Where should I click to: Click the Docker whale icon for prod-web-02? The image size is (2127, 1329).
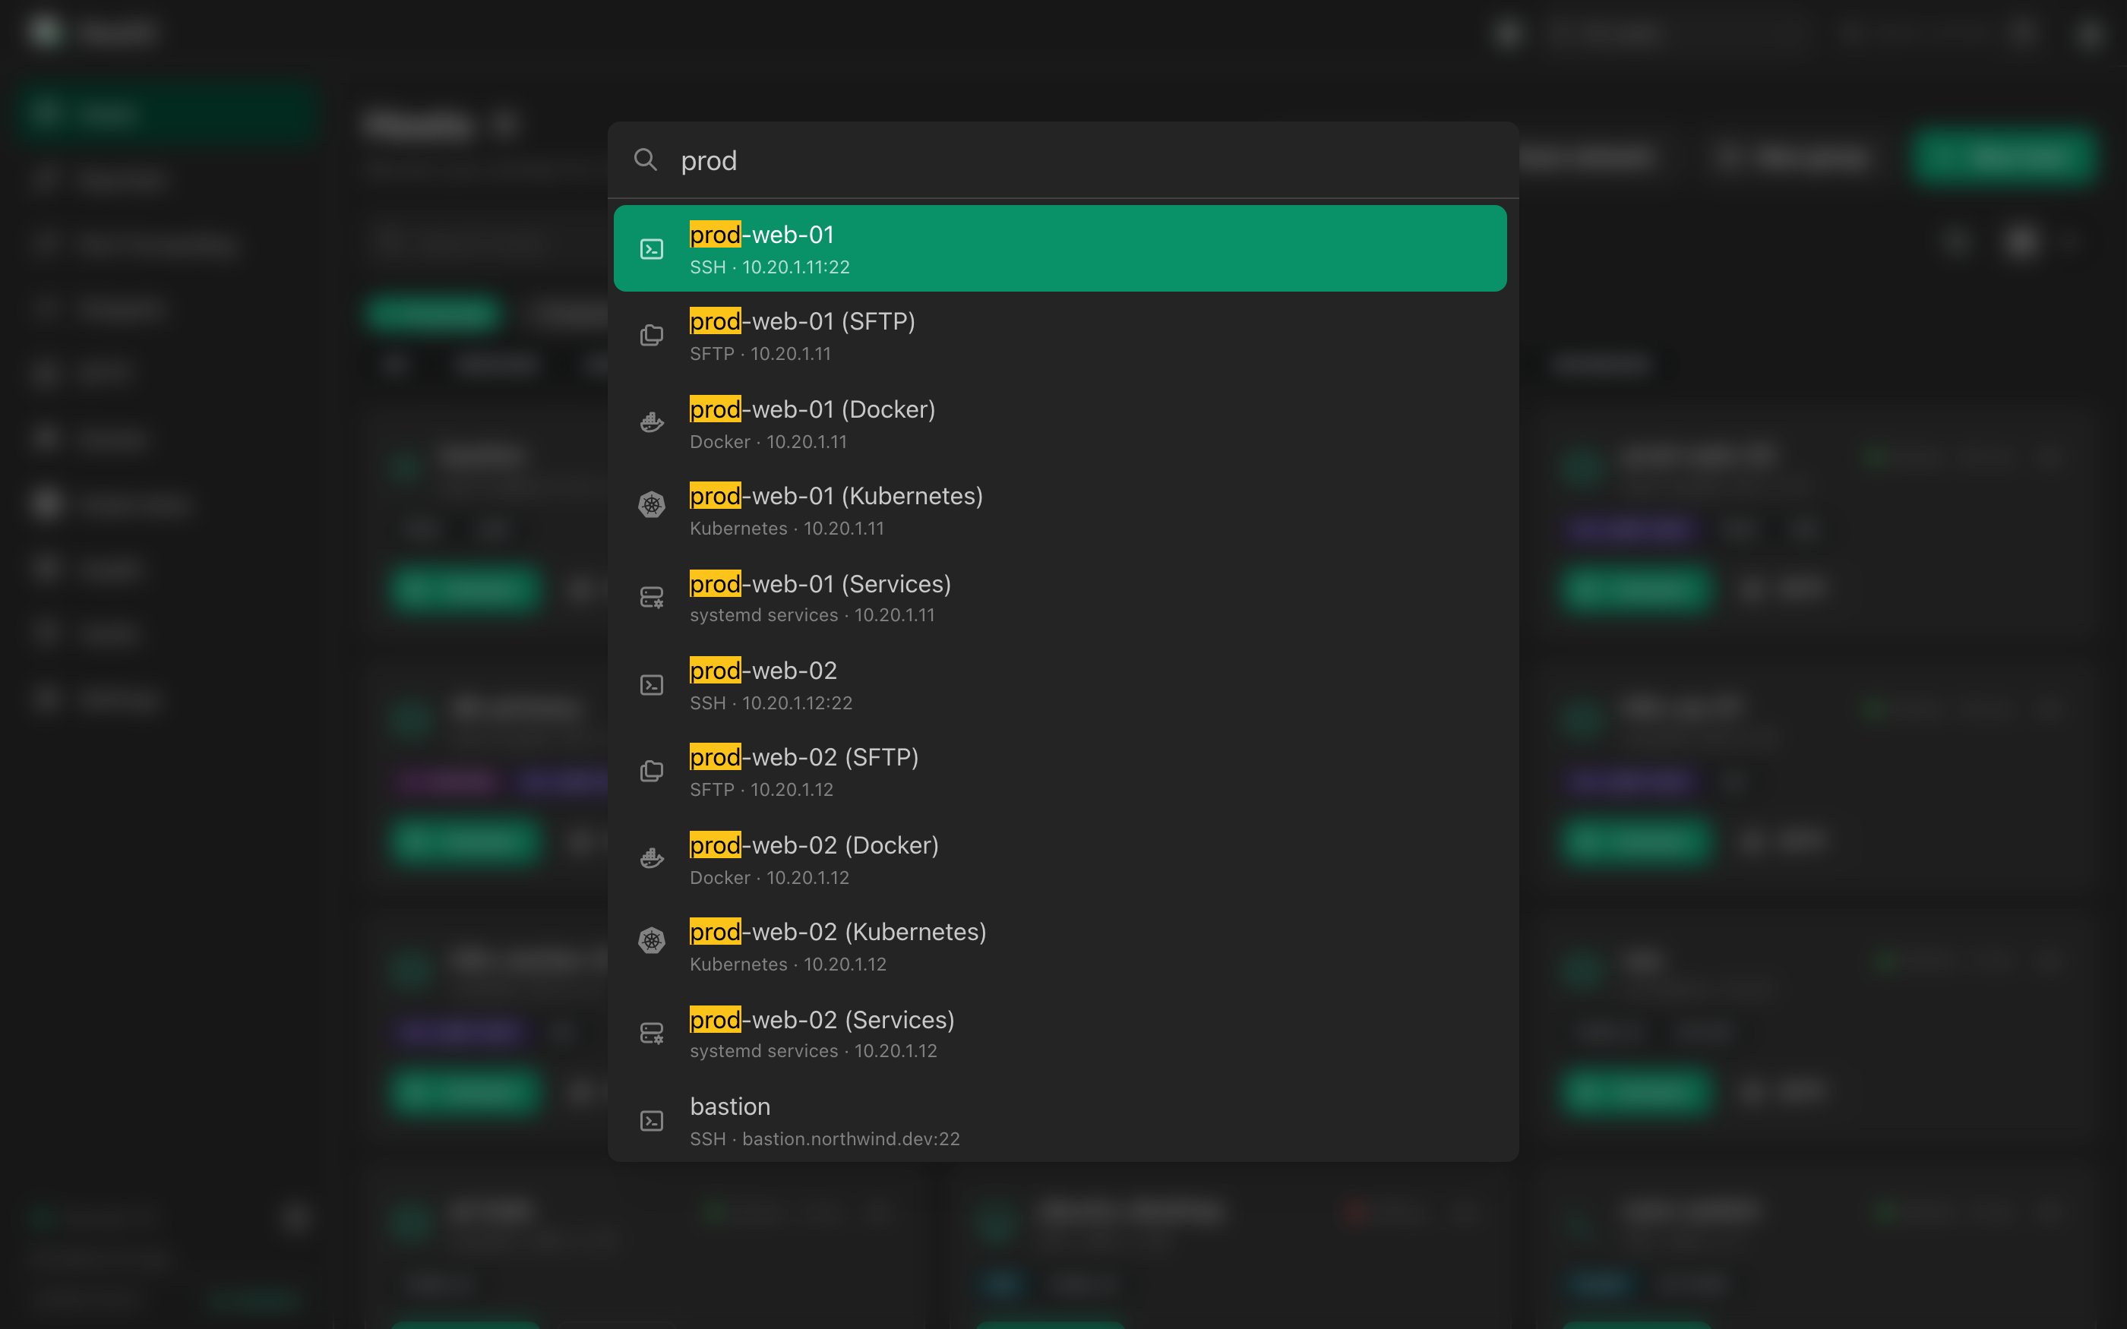click(x=651, y=859)
